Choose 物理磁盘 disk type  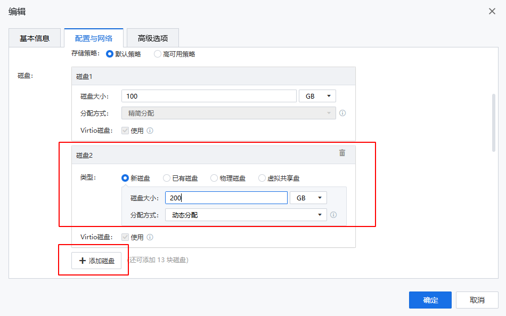point(214,178)
